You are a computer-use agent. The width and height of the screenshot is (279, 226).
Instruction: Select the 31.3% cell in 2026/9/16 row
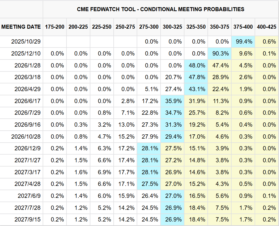(172, 125)
